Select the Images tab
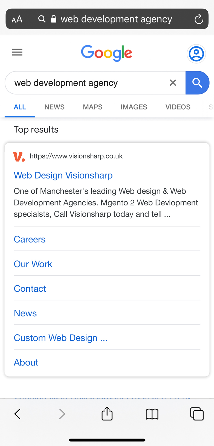This screenshot has width=214, height=446. pyautogui.click(x=134, y=107)
